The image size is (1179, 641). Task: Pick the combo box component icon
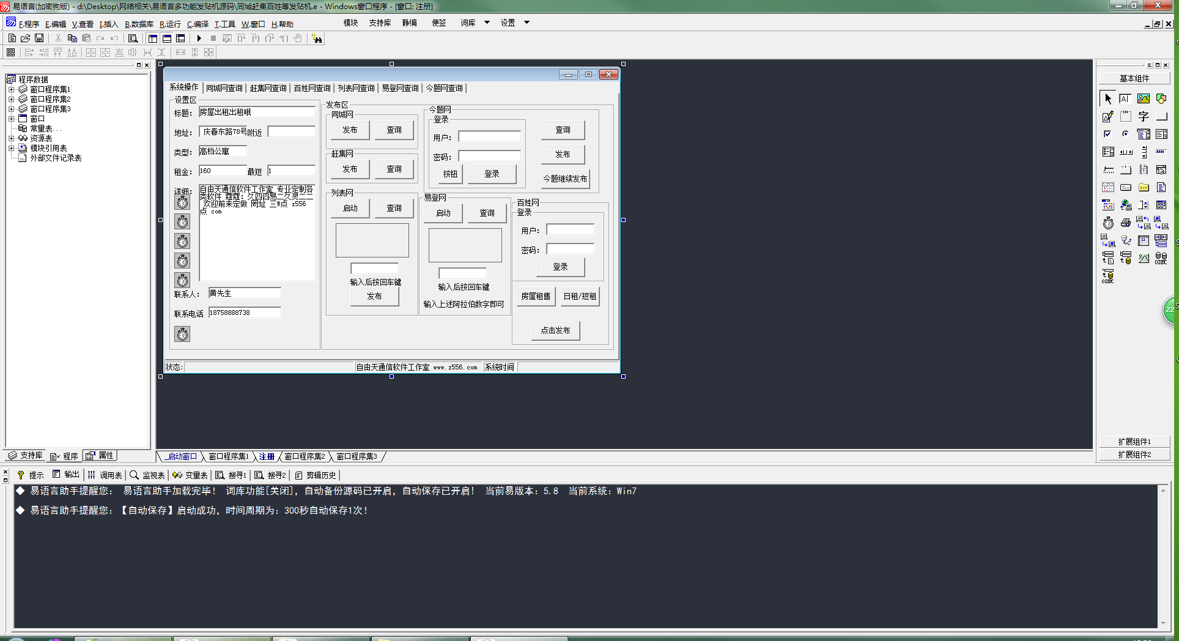(x=1144, y=134)
